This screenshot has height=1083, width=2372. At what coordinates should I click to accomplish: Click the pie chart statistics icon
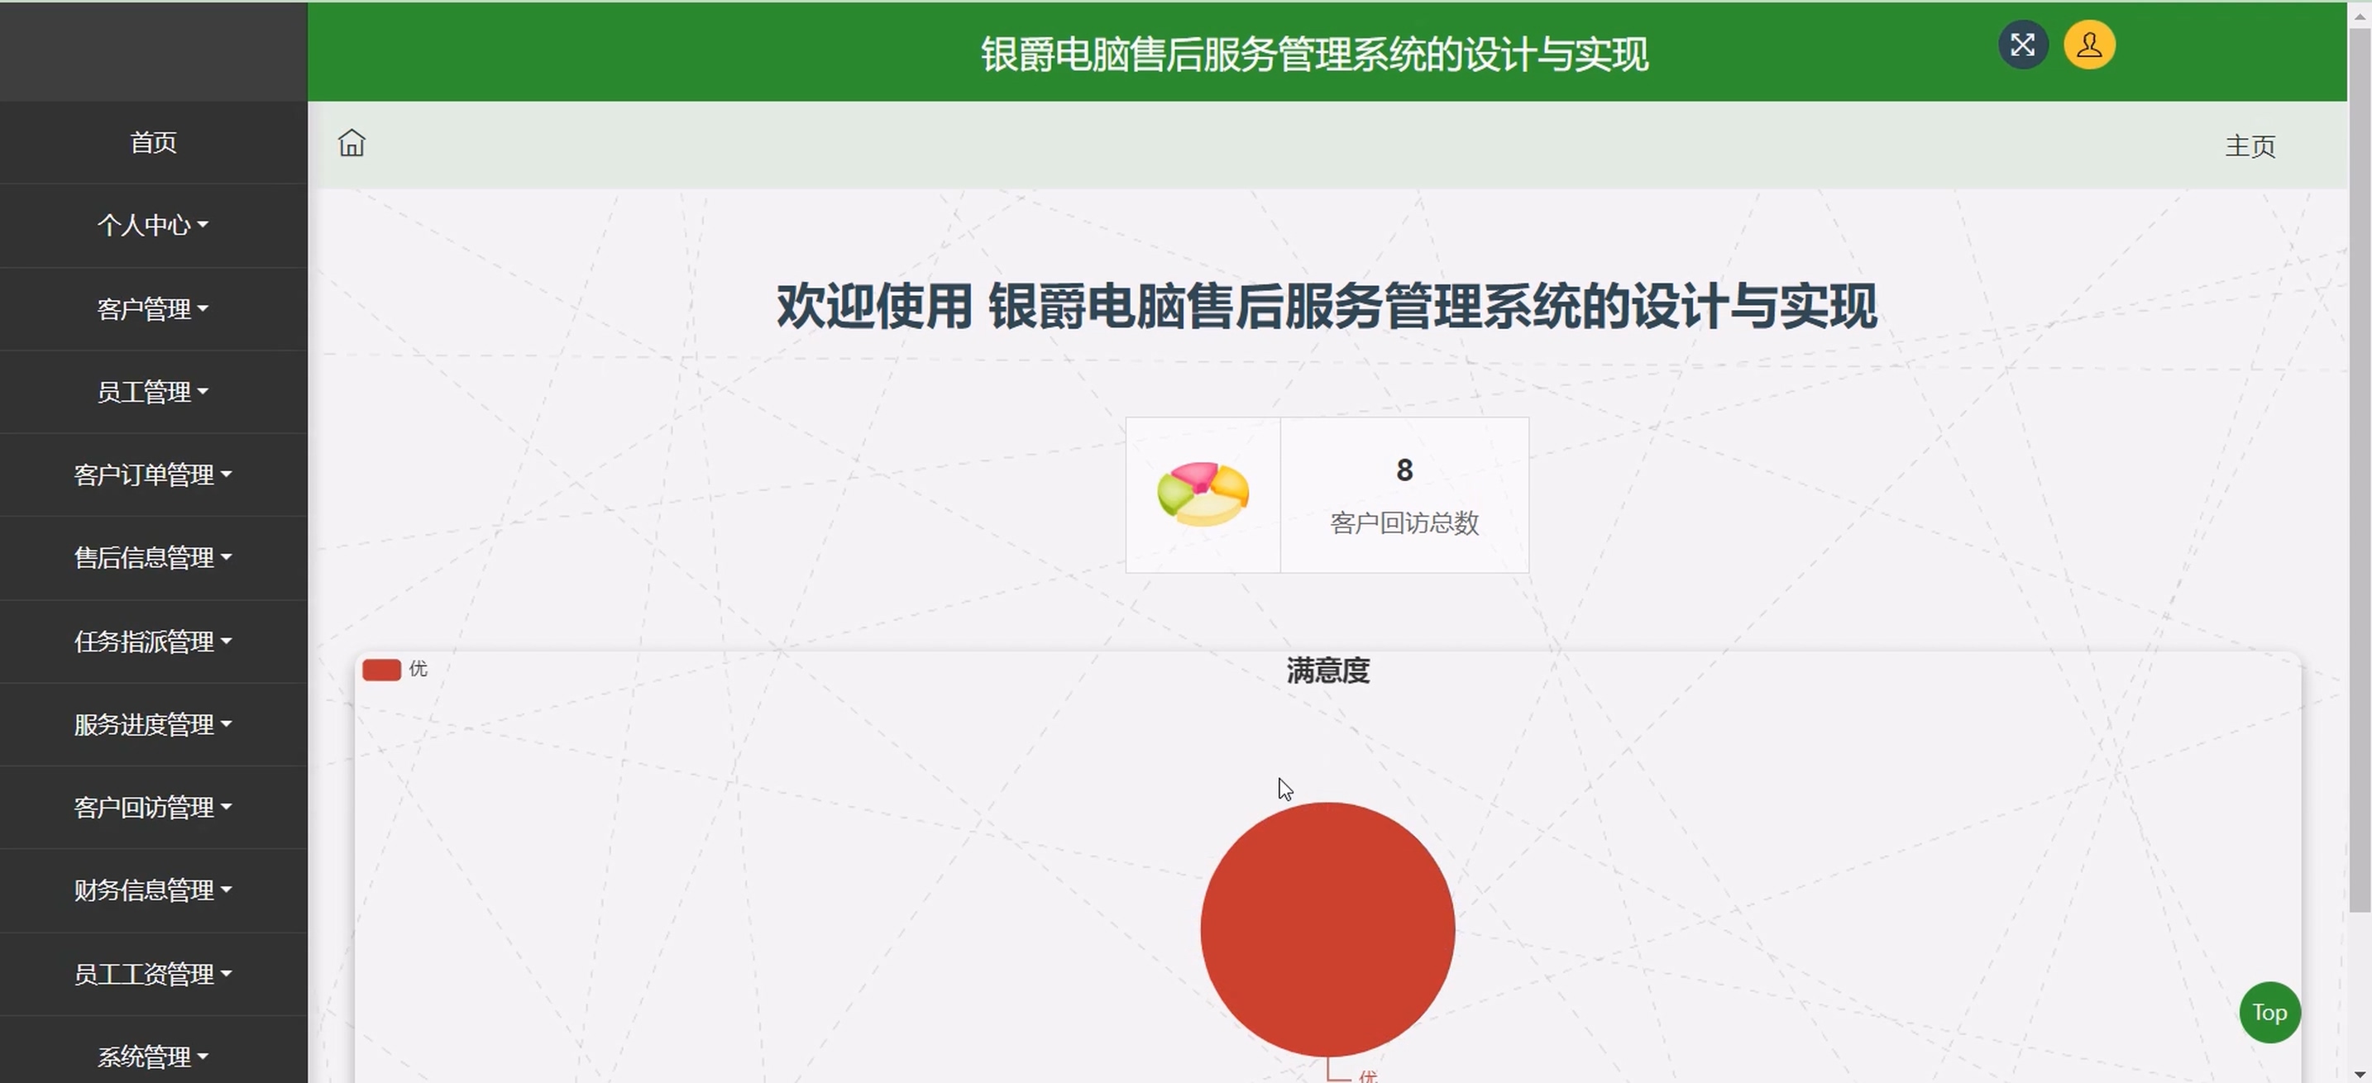pyautogui.click(x=1203, y=494)
